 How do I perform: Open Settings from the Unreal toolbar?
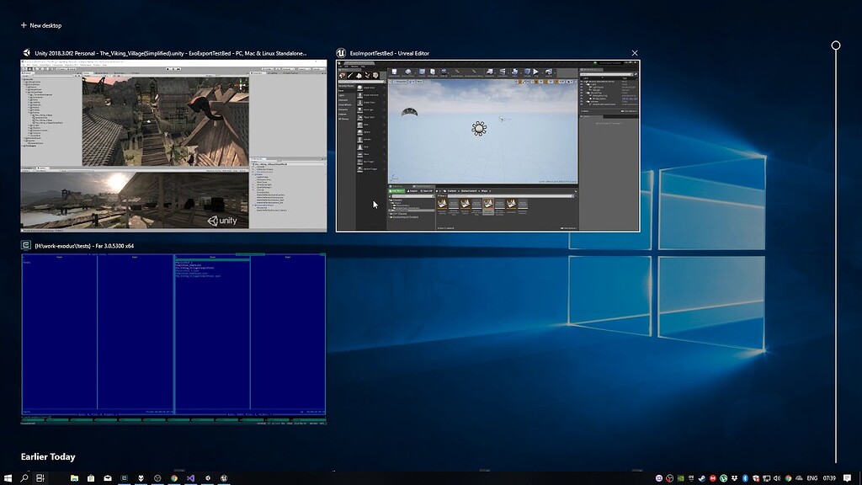click(x=444, y=72)
